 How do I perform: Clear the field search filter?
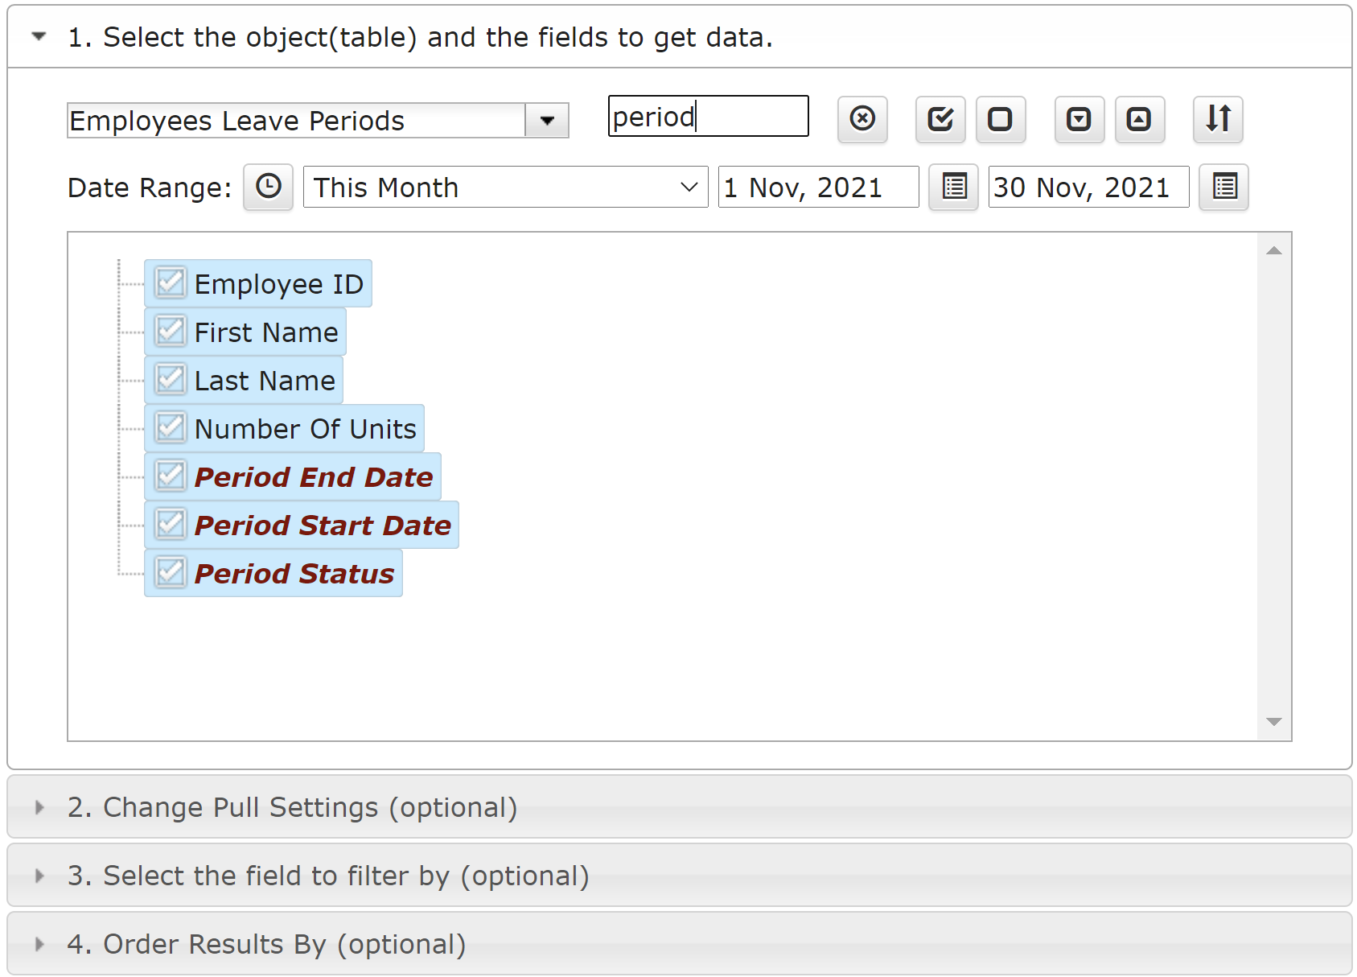[862, 119]
